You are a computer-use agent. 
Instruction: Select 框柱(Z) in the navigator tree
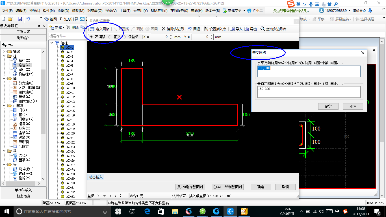coord(24,60)
